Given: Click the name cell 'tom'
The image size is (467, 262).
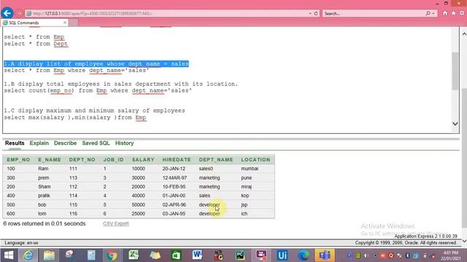Looking at the screenshot, I should point(42,214).
